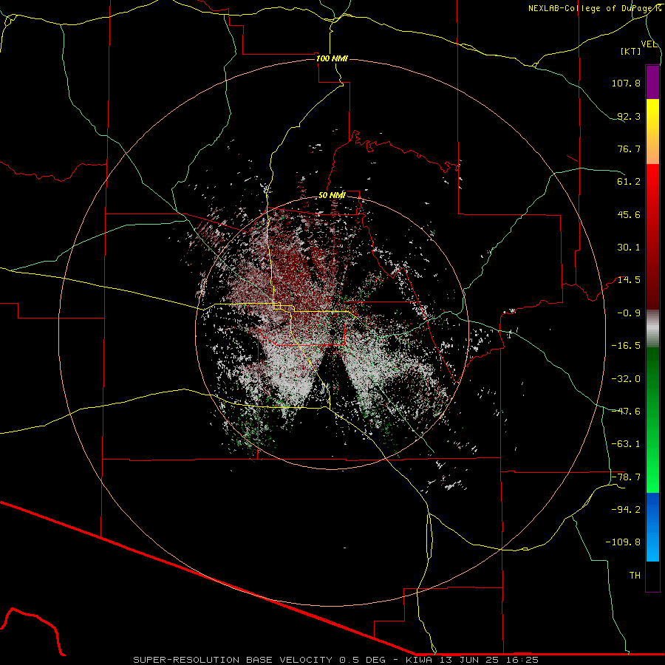
Task: Click the 107.8 velocity scale value
Action: tap(626, 83)
